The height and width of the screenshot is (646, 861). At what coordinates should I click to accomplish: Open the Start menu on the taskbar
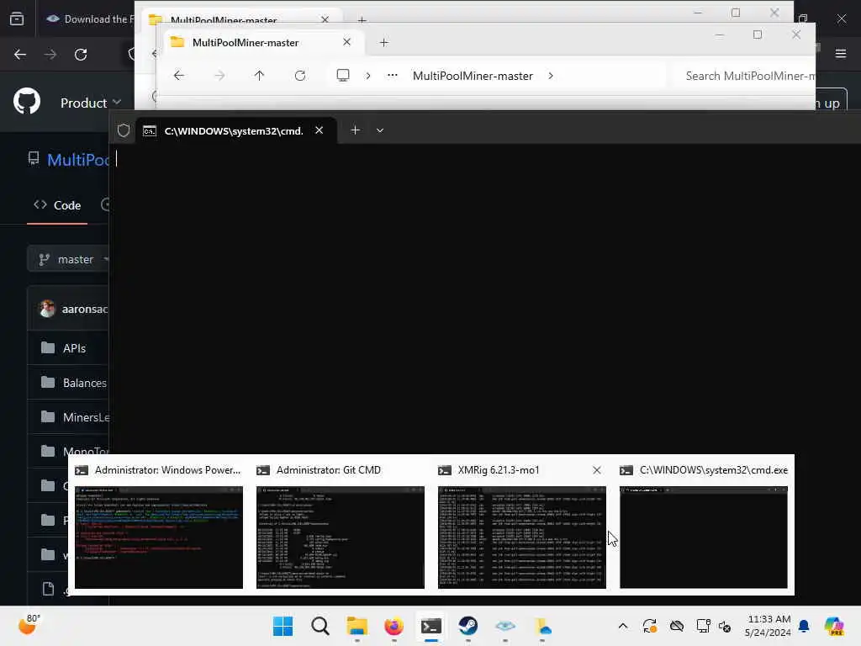point(283,626)
